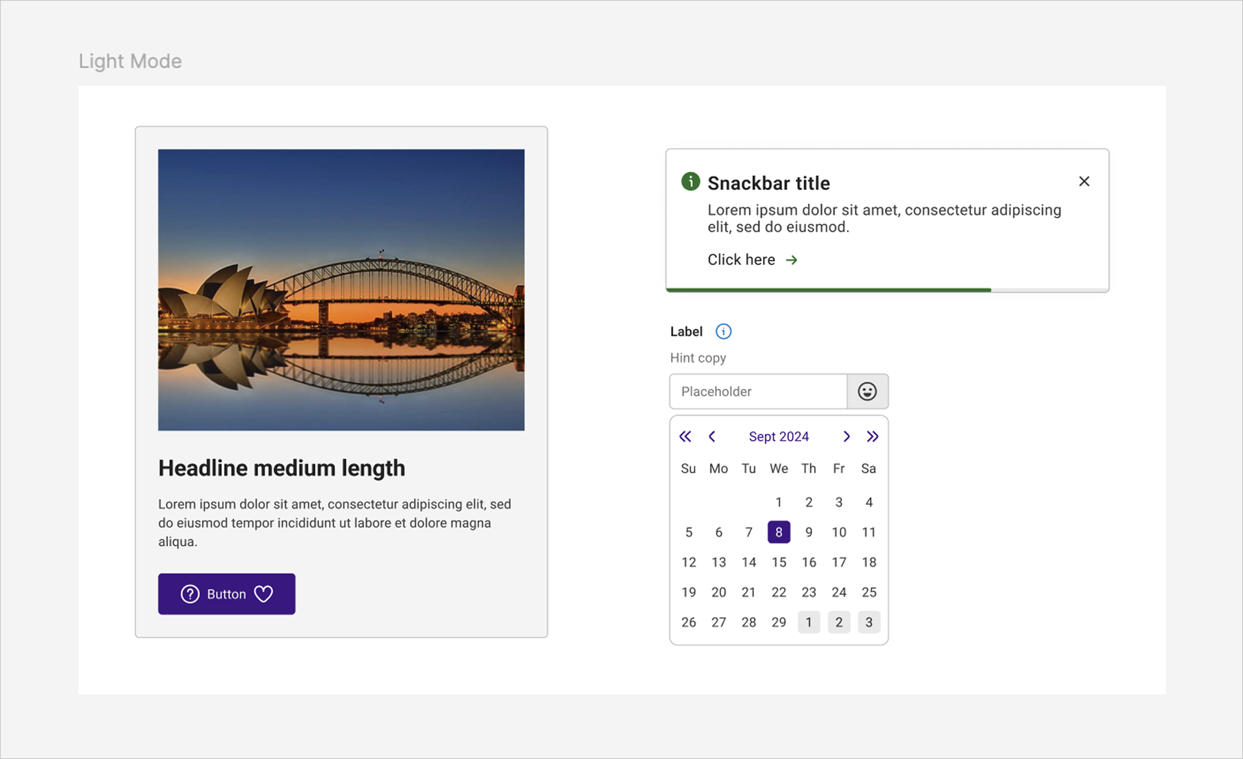This screenshot has width=1243, height=759.
Task: Go to next month with right chevron
Action: point(847,436)
